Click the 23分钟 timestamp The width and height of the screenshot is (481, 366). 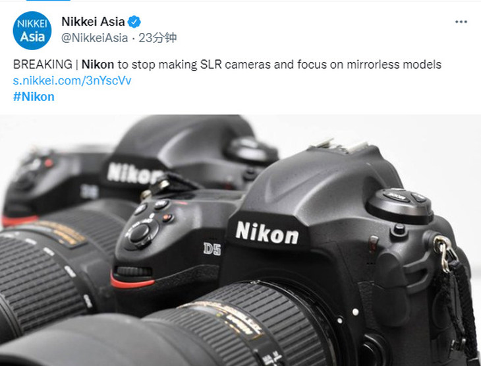(157, 38)
